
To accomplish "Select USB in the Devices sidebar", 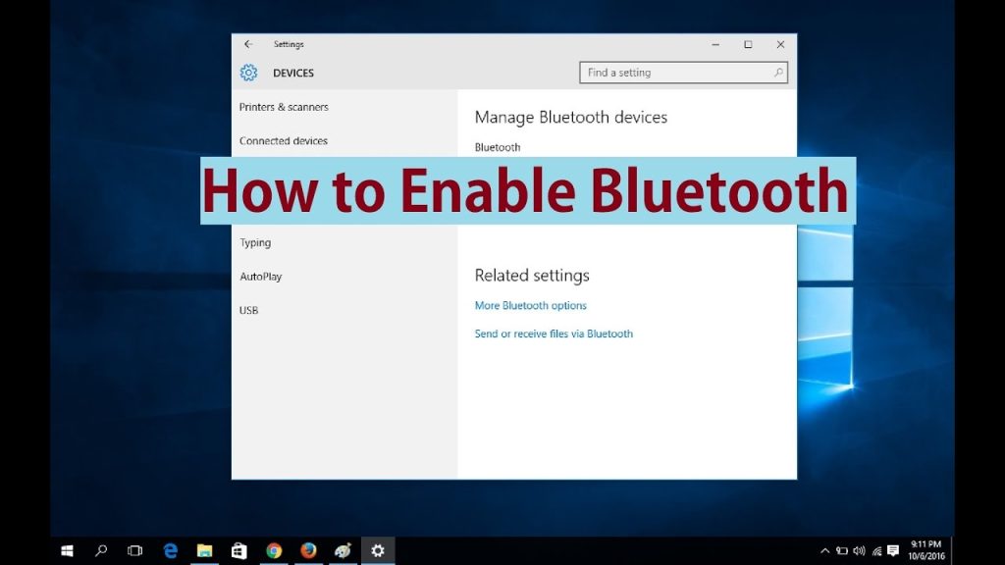I will (247, 310).
